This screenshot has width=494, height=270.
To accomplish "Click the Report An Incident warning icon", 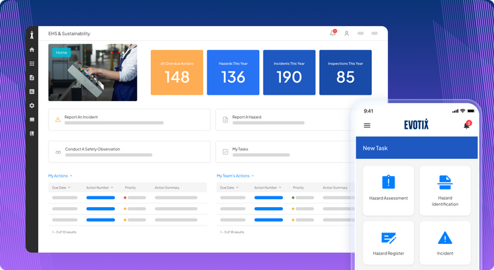I will tap(58, 119).
